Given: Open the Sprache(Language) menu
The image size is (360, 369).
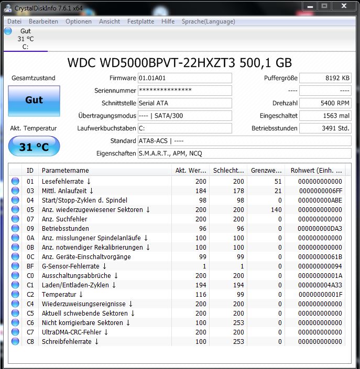Looking at the screenshot, I should [x=208, y=21].
